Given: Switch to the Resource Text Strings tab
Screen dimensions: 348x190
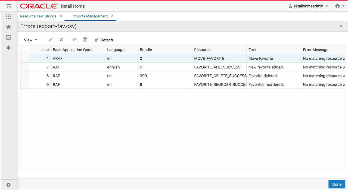Looking at the screenshot, I should coord(38,16).
